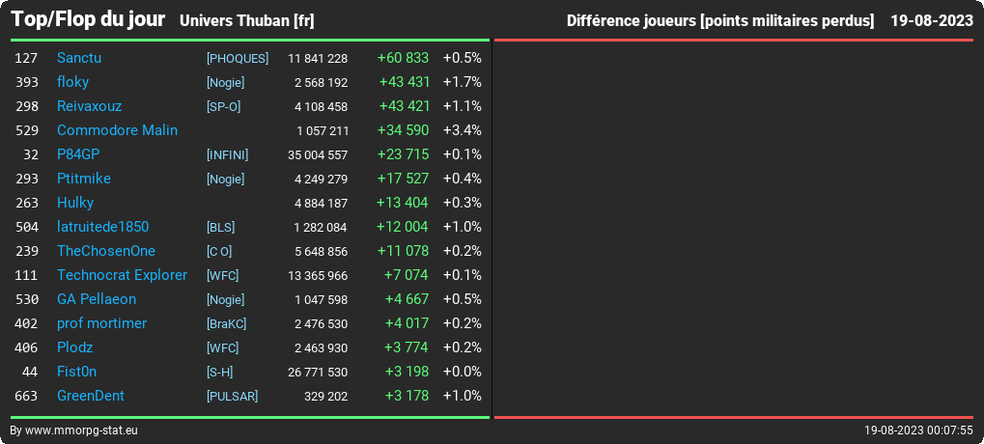Select the [PULSAR] alliance tag

tap(232, 397)
